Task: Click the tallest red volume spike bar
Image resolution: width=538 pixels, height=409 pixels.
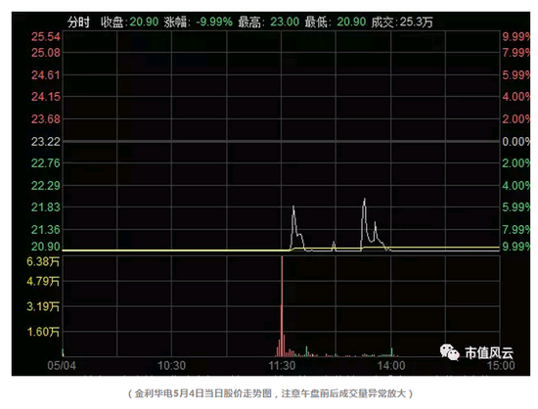Action: [x=282, y=306]
